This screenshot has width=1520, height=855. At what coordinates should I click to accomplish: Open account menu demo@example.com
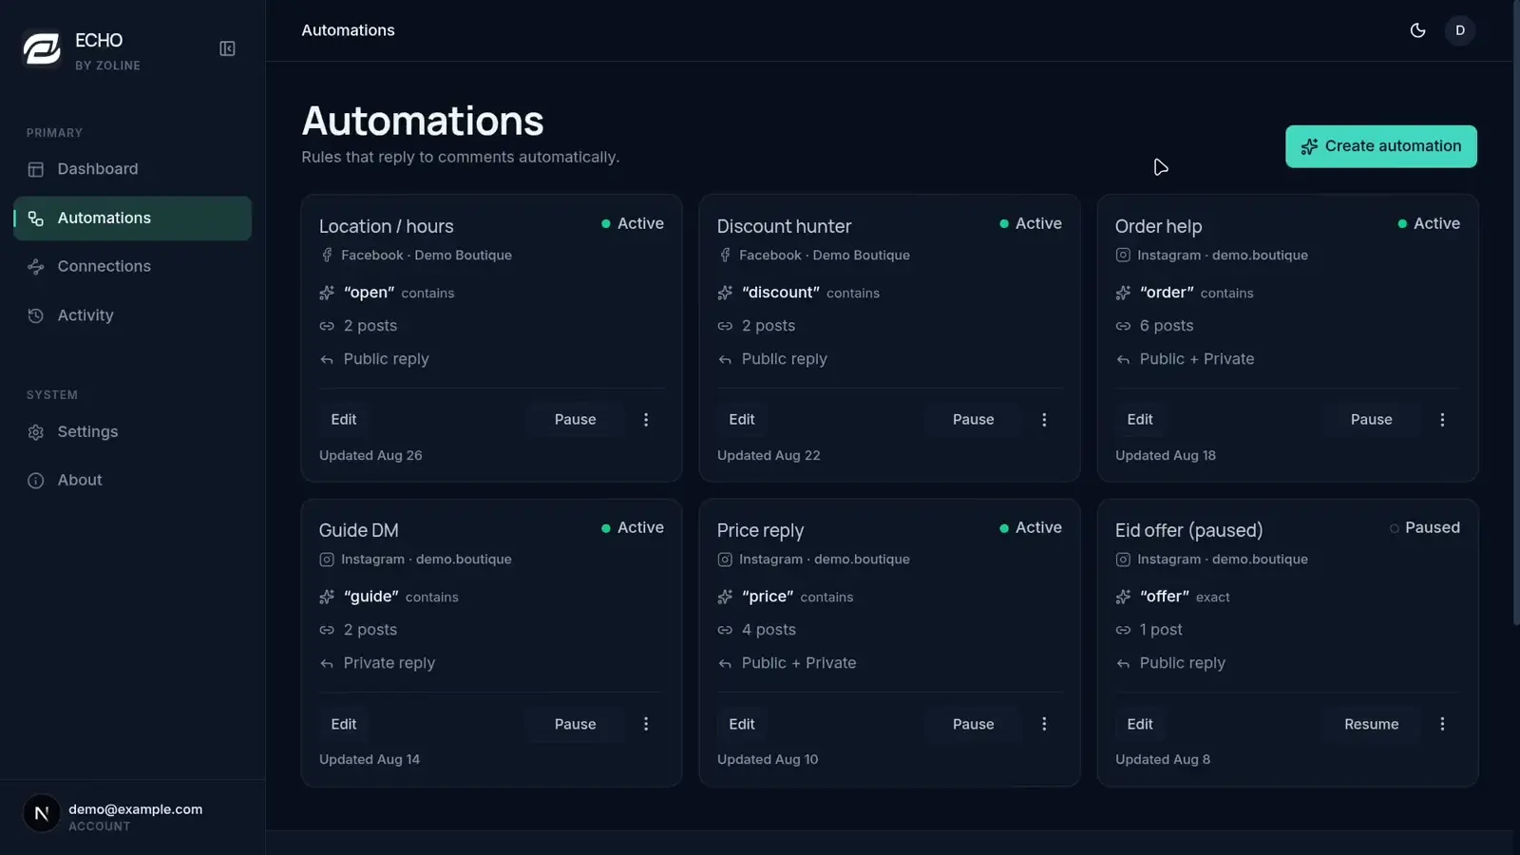(132, 816)
